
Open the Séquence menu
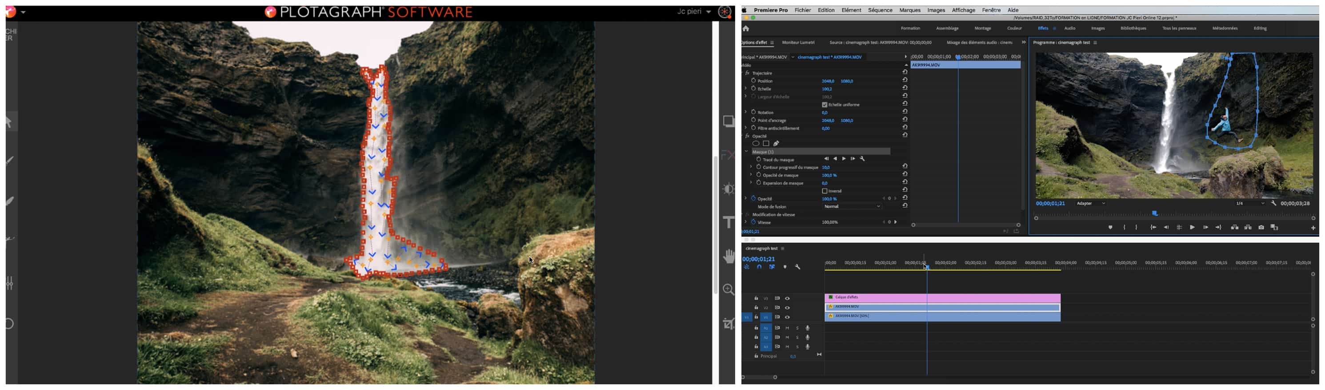click(x=880, y=10)
